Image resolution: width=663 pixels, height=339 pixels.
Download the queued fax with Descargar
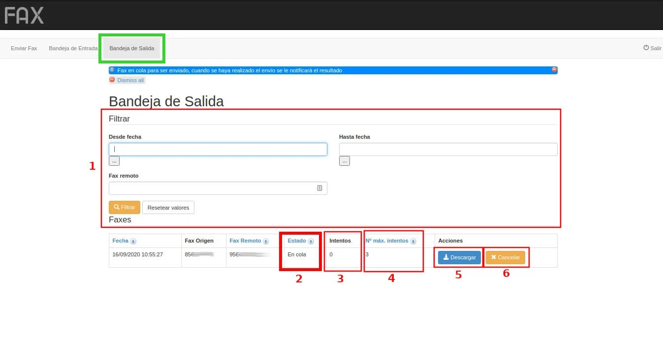pyautogui.click(x=459, y=257)
